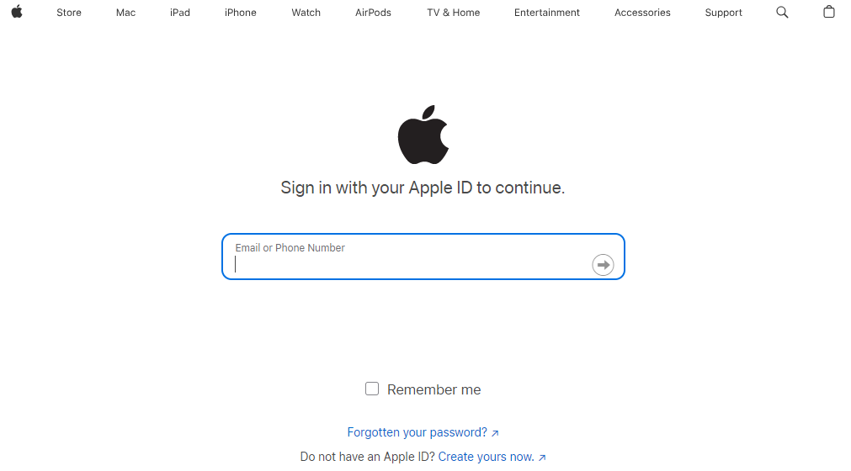Image resolution: width=851 pixels, height=471 pixels.
Task: Open TV & Home section
Action: 455,13
